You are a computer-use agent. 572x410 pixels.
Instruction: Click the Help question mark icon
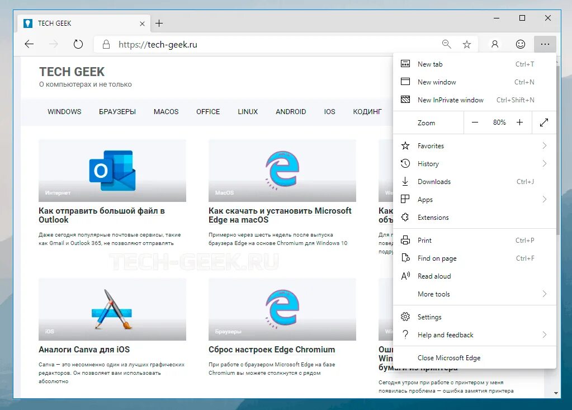point(405,334)
